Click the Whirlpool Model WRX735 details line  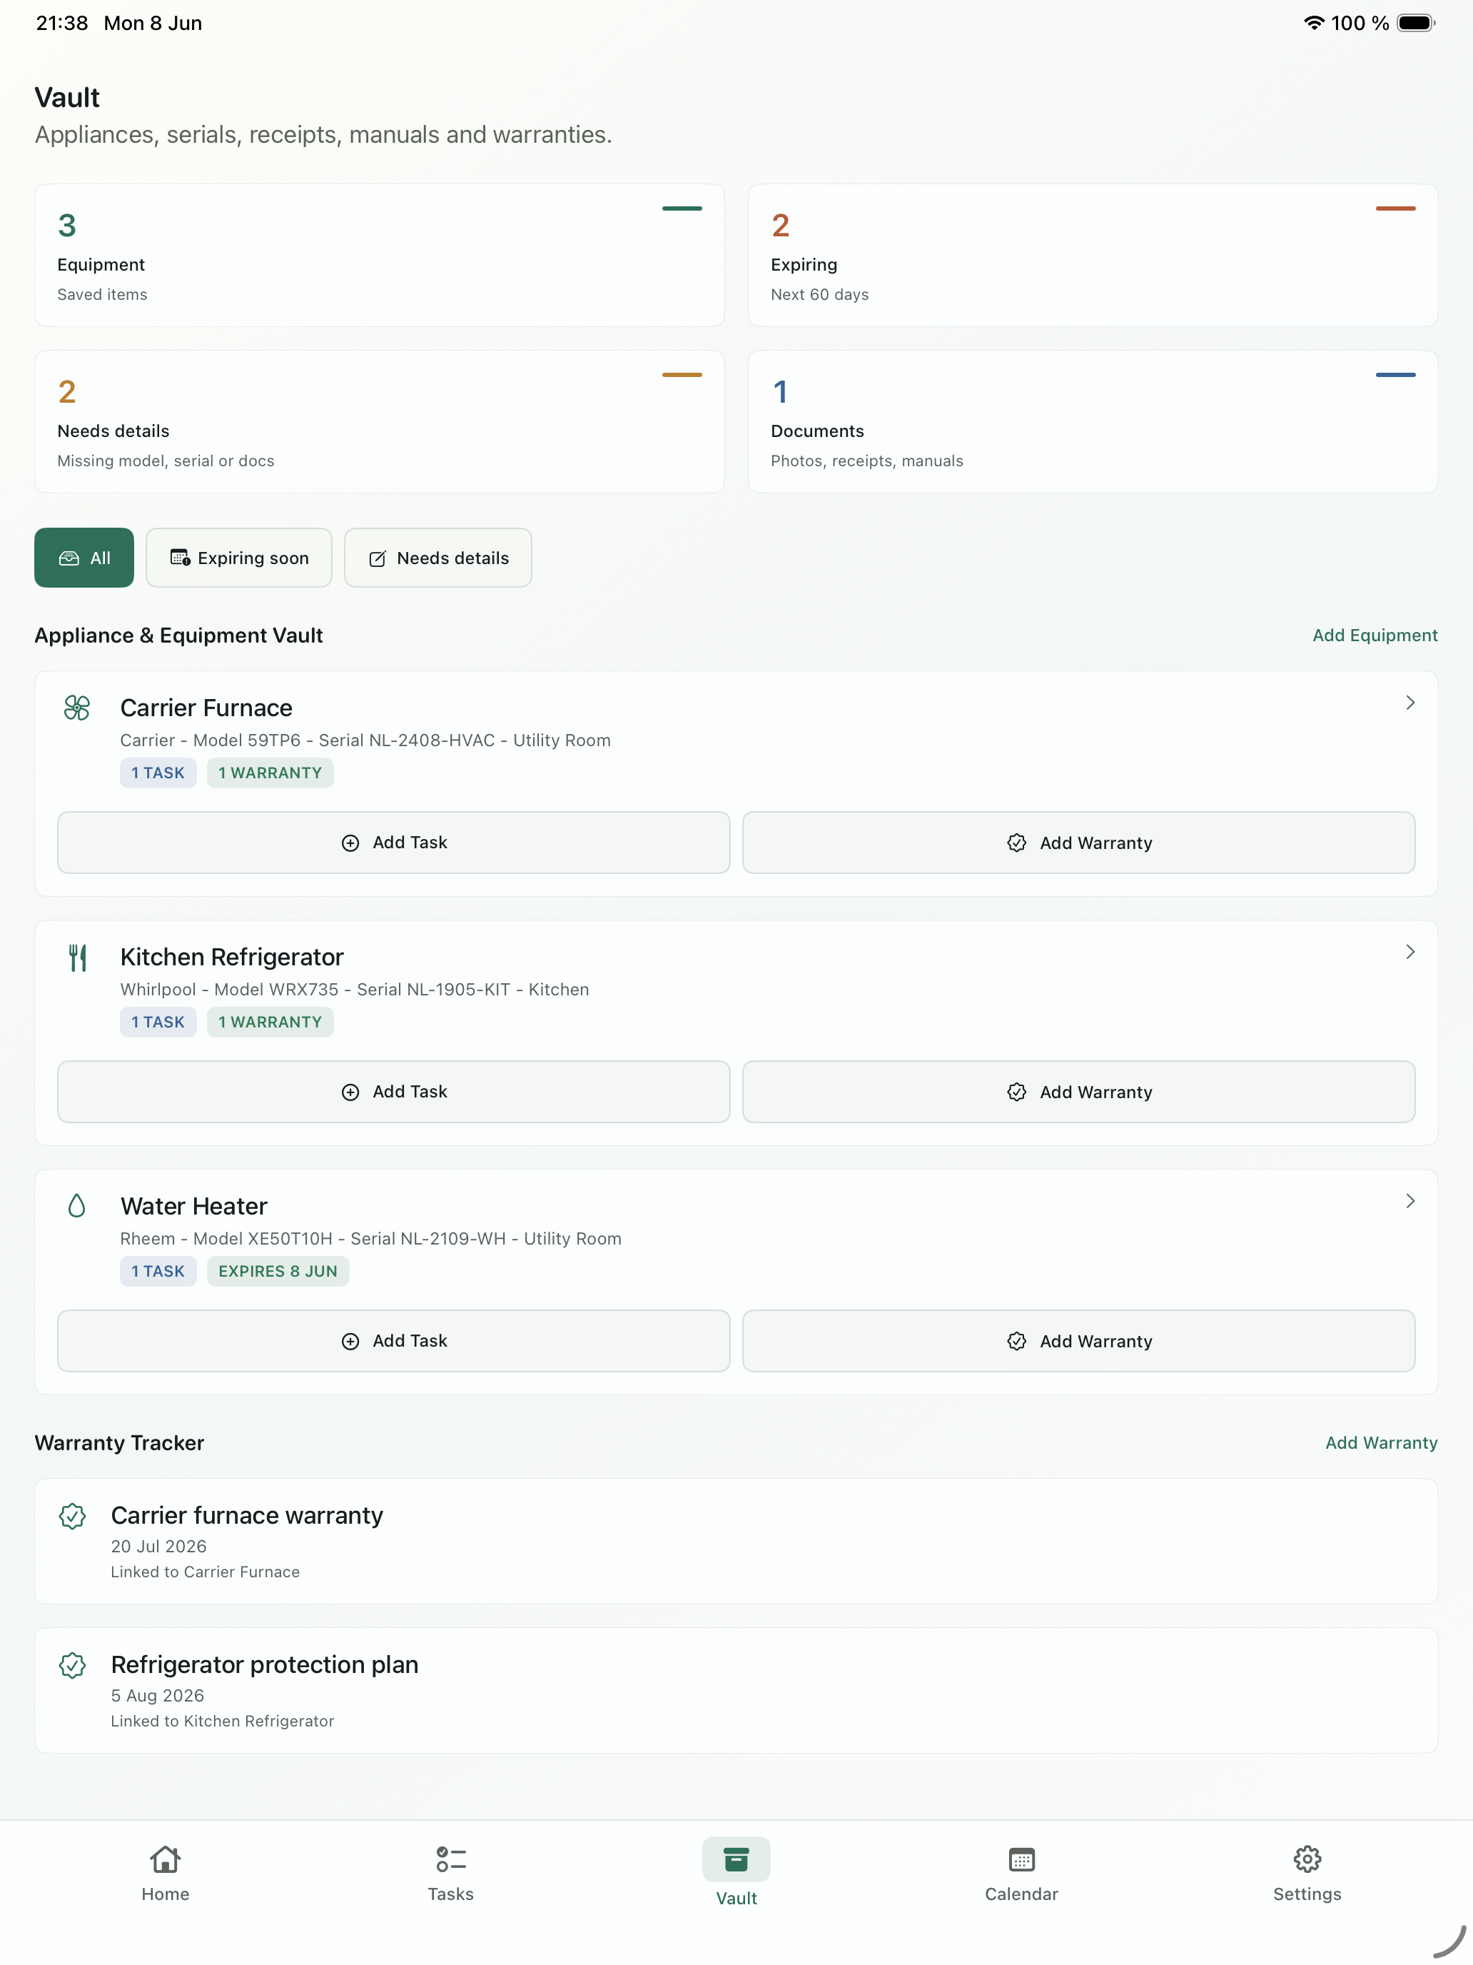coord(354,990)
